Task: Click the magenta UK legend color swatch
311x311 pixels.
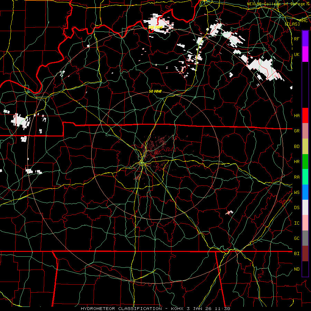Action: point(305,54)
